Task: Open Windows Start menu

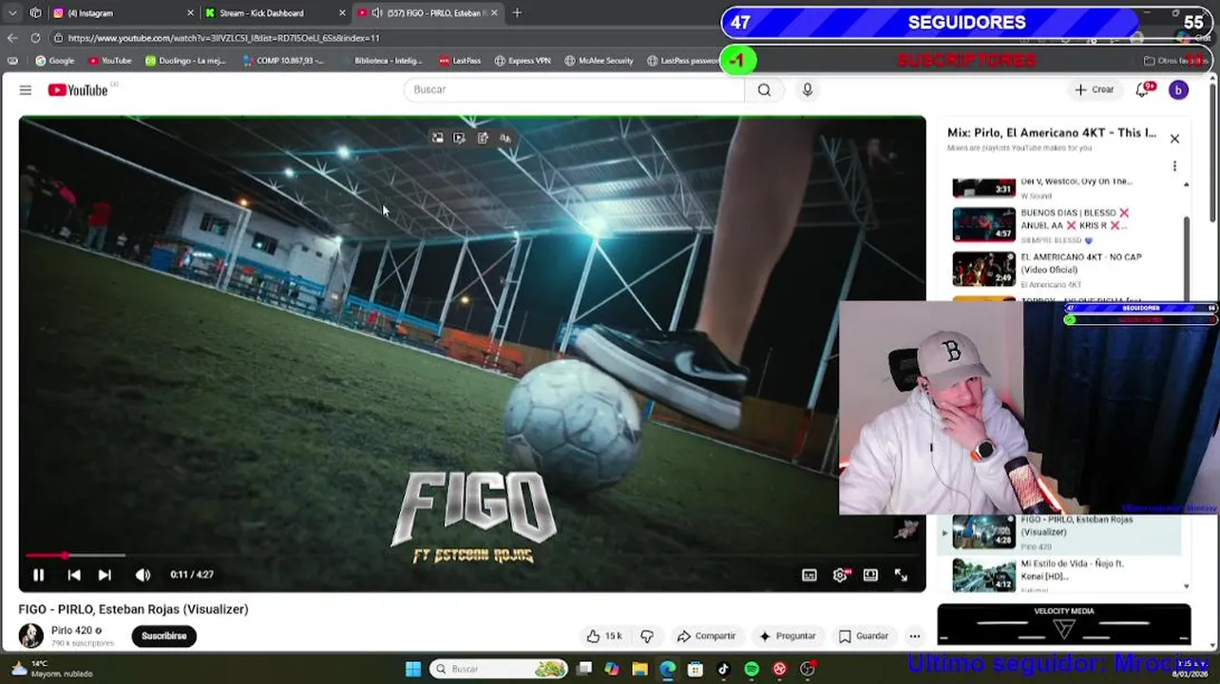Action: point(413,669)
